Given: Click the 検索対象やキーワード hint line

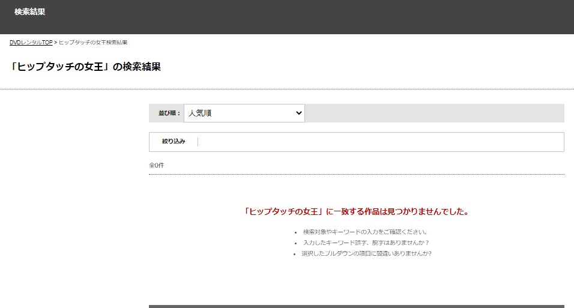Looking at the screenshot, I should [x=365, y=232].
